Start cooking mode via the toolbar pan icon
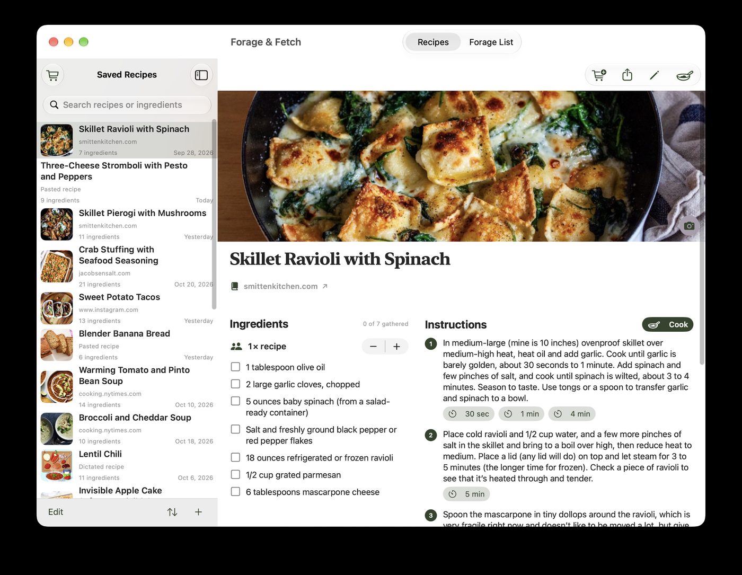 [x=684, y=75]
